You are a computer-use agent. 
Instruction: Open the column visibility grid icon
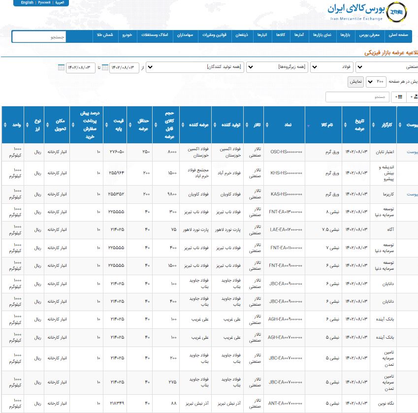(x=399, y=96)
